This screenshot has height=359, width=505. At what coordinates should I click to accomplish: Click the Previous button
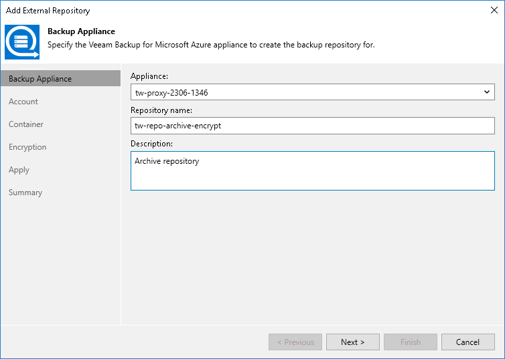(x=295, y=342)
